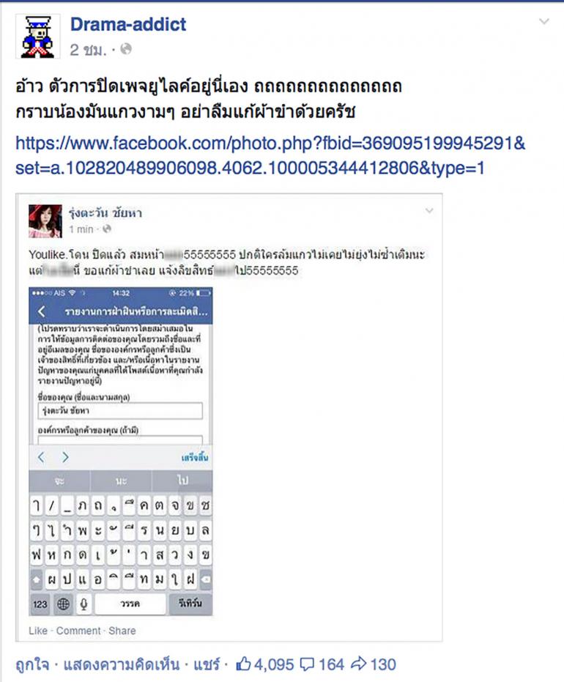Expand the post options chevron at top right
The width and height of the screenshot is (564, 682).
543,21
